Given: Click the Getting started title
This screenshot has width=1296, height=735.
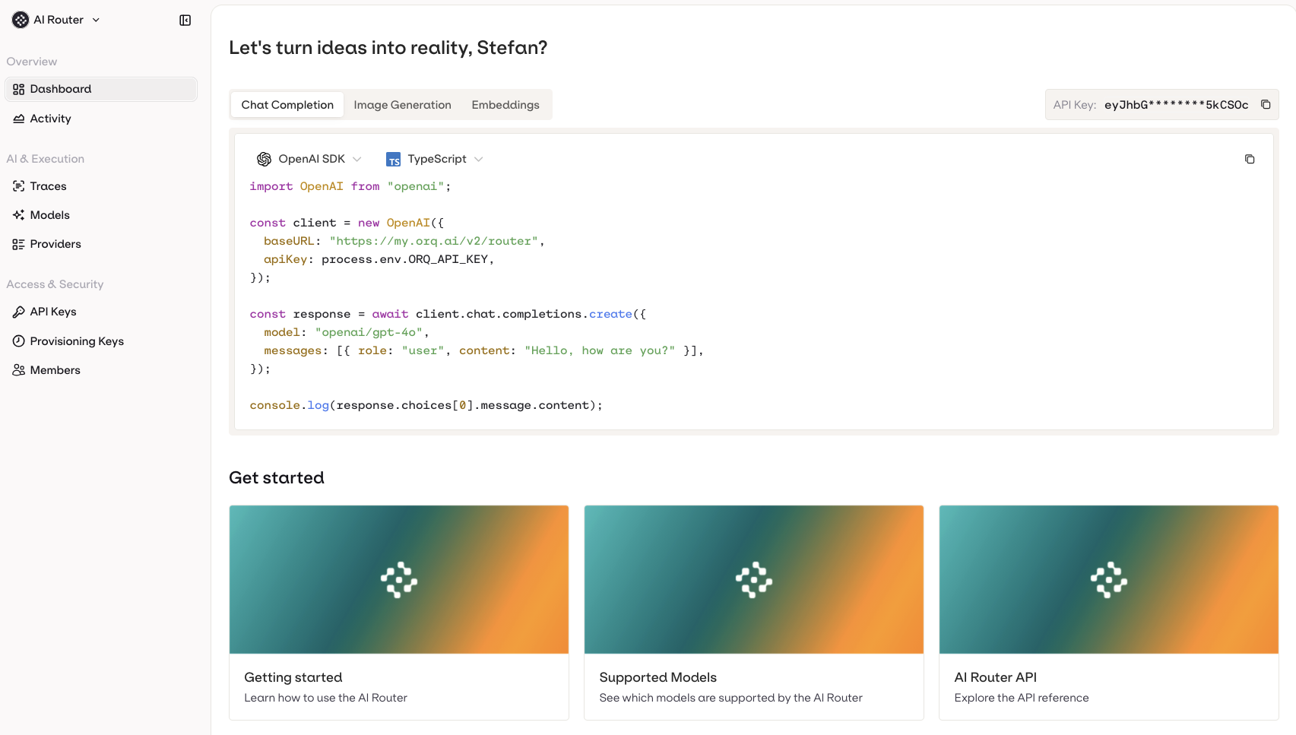Looking at the screenshot, I should pyautogui.click(x=293, y=677).
